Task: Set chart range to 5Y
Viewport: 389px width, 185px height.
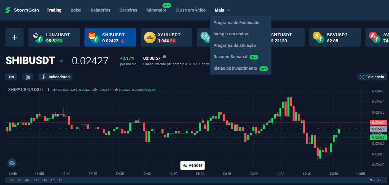Action: [x=12, y=180]
